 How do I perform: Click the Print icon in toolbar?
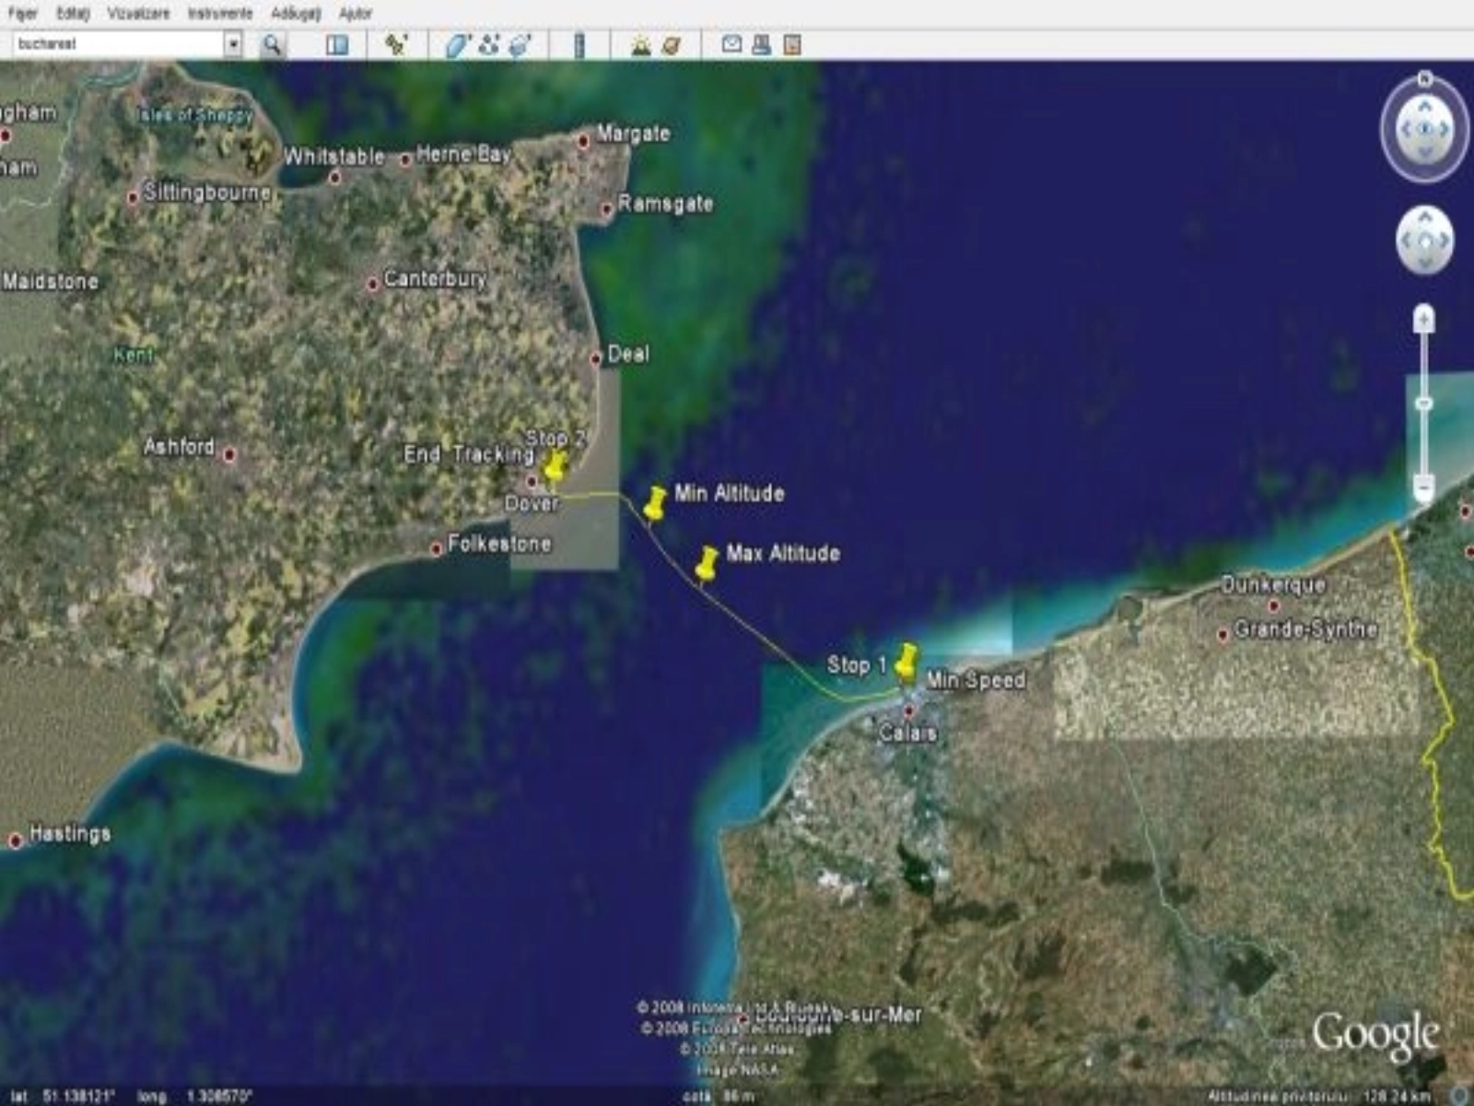click(761, 44)
